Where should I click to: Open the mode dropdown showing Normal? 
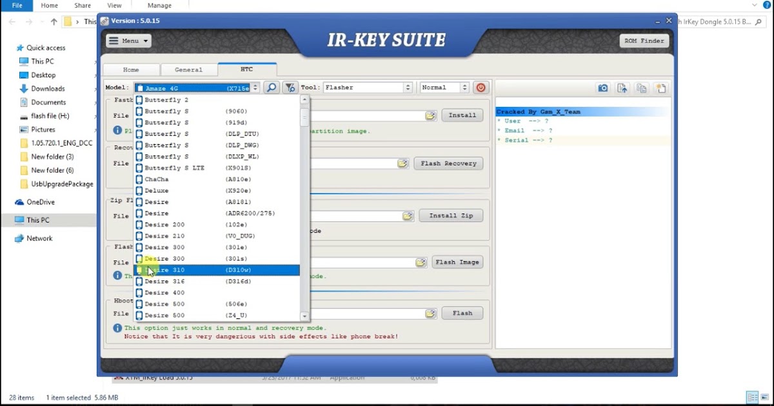click(444, 88)
